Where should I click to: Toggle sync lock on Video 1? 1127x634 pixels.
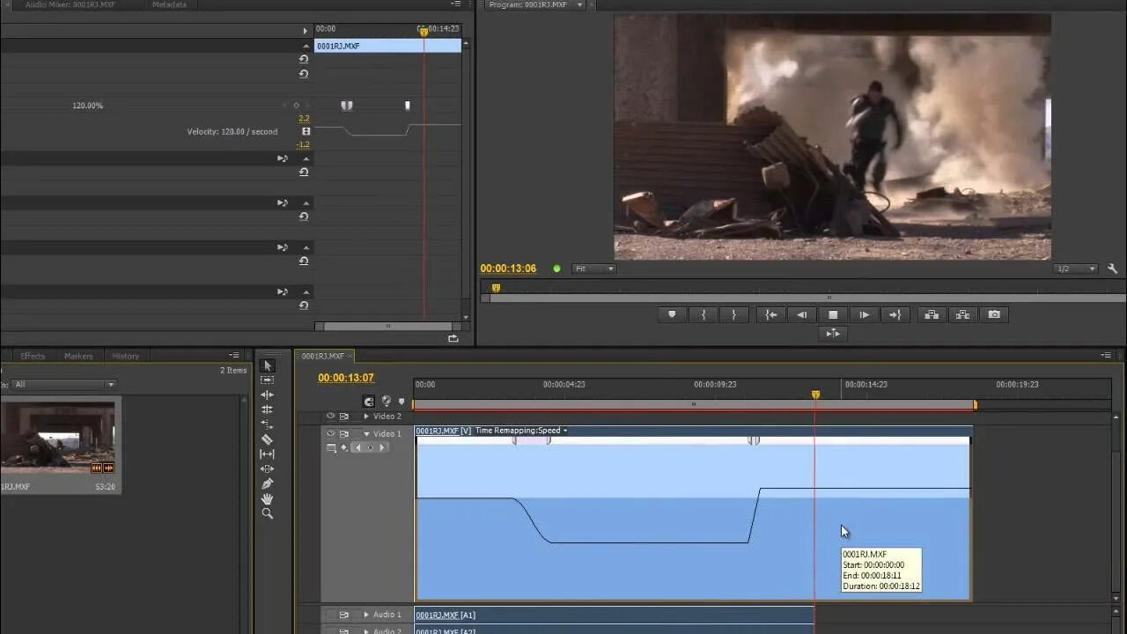pos(344,433)
